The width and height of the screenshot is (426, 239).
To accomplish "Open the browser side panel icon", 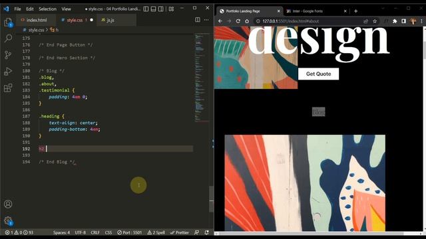I will coord(404,21).
